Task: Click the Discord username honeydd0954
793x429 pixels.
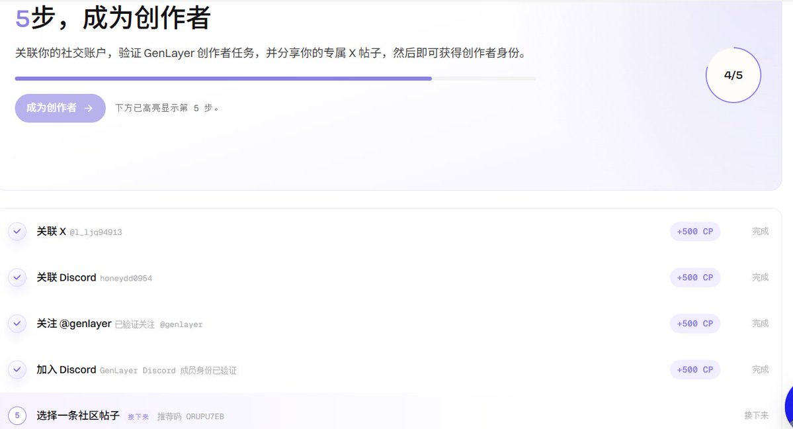Action: (126, 278)
